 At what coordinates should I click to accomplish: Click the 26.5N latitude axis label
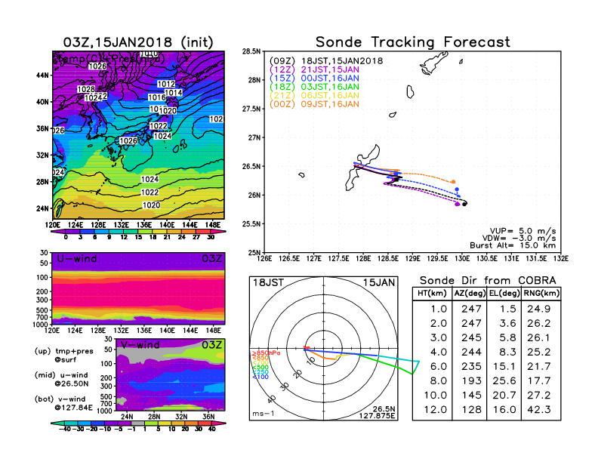[x=251, y=167]
